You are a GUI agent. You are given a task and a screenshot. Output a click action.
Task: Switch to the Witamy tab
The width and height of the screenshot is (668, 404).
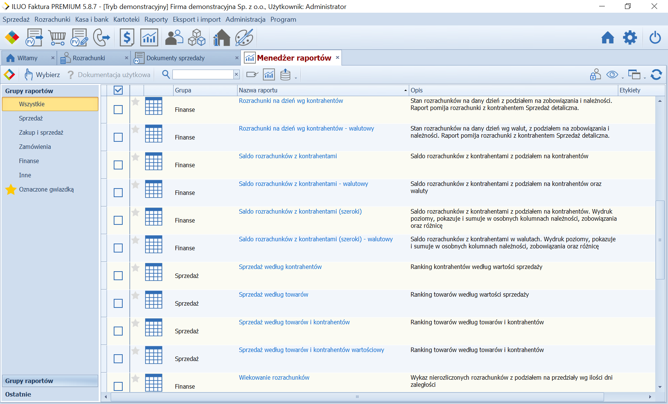point(29,58)
